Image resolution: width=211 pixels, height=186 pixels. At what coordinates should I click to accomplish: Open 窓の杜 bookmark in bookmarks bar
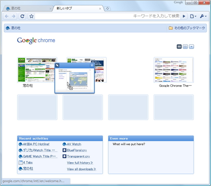click(13, 28)
